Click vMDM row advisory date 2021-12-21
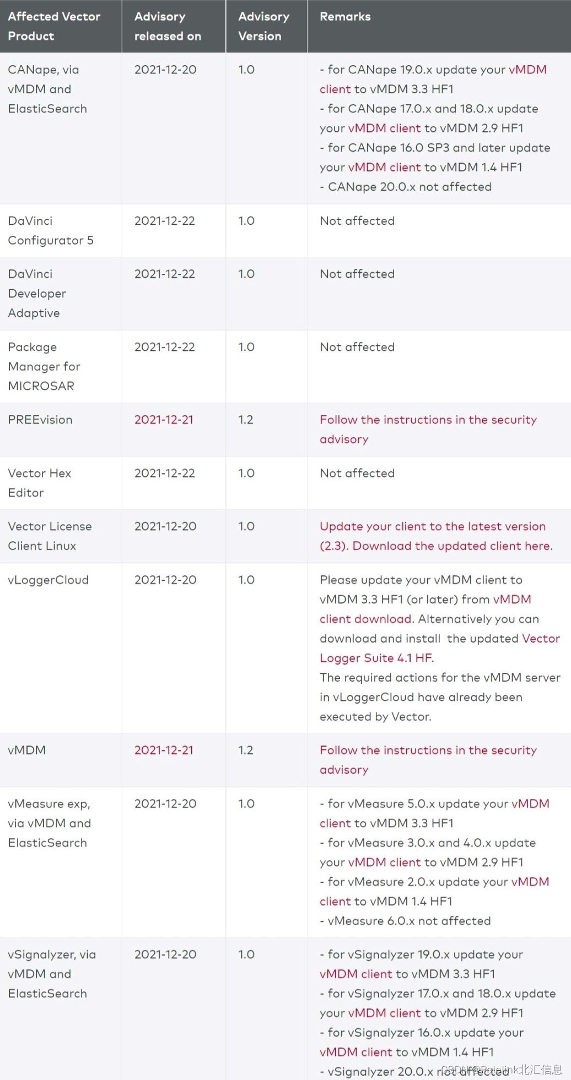Viewport: 571px width, 1080px height. pos(164,750)
